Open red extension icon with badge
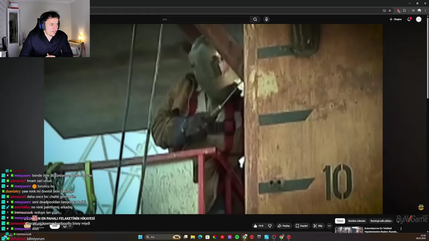This screenshot has width=429, height=241. [x=399, y=11]
